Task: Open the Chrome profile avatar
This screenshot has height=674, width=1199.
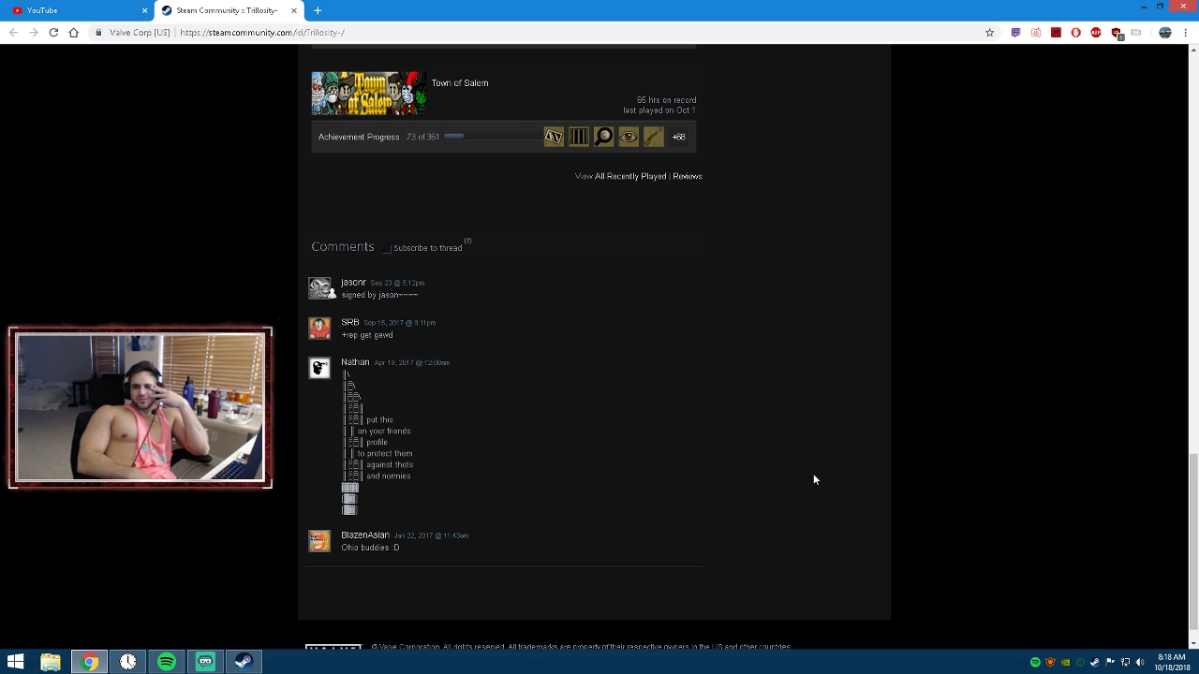Action: click(1165, 32)
